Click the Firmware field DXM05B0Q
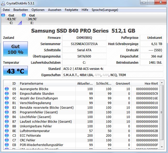168x153 pixels. 84,38
